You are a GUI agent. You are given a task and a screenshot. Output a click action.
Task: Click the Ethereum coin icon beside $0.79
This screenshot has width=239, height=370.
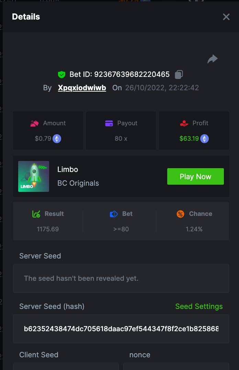[x=57, y=139]
